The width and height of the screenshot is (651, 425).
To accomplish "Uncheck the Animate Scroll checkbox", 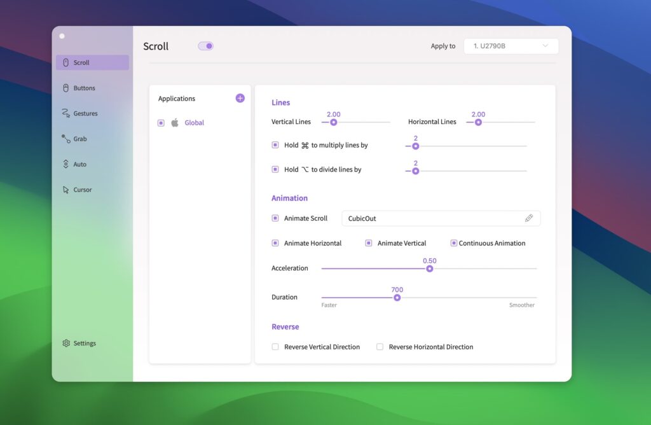I will pyautogui.click(x=275, y=218).
